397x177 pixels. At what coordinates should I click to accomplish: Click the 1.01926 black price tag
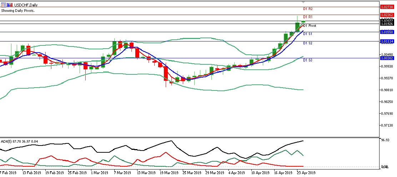(x=387, y=24)
